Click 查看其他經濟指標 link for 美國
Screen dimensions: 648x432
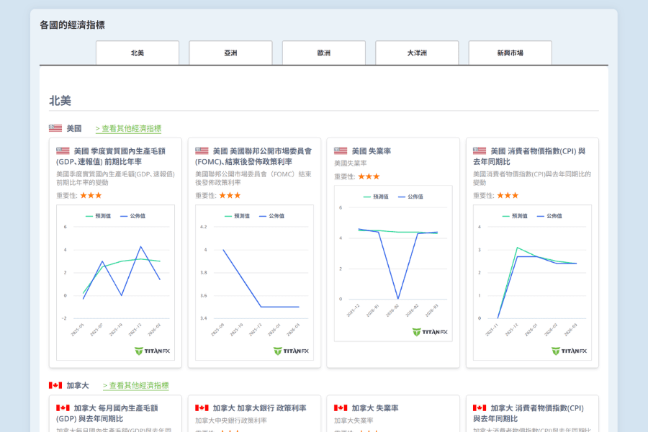pos(128,129)
